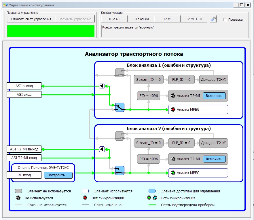Screen dimensions: 254x220
Task: Select the T2-MI configuration preset
Action: pyautogui.click(x=167, y=19)
